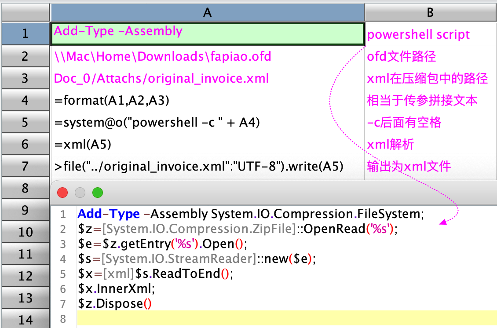
Task: Click editor line 1 Add-Type statement
Action: click(251, 214)
